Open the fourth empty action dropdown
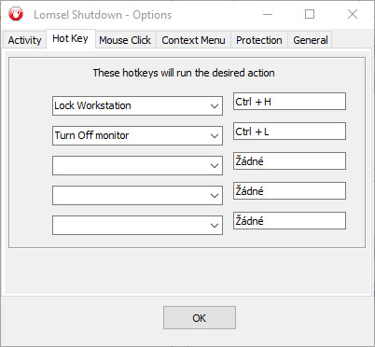 (x=137, y=195)
